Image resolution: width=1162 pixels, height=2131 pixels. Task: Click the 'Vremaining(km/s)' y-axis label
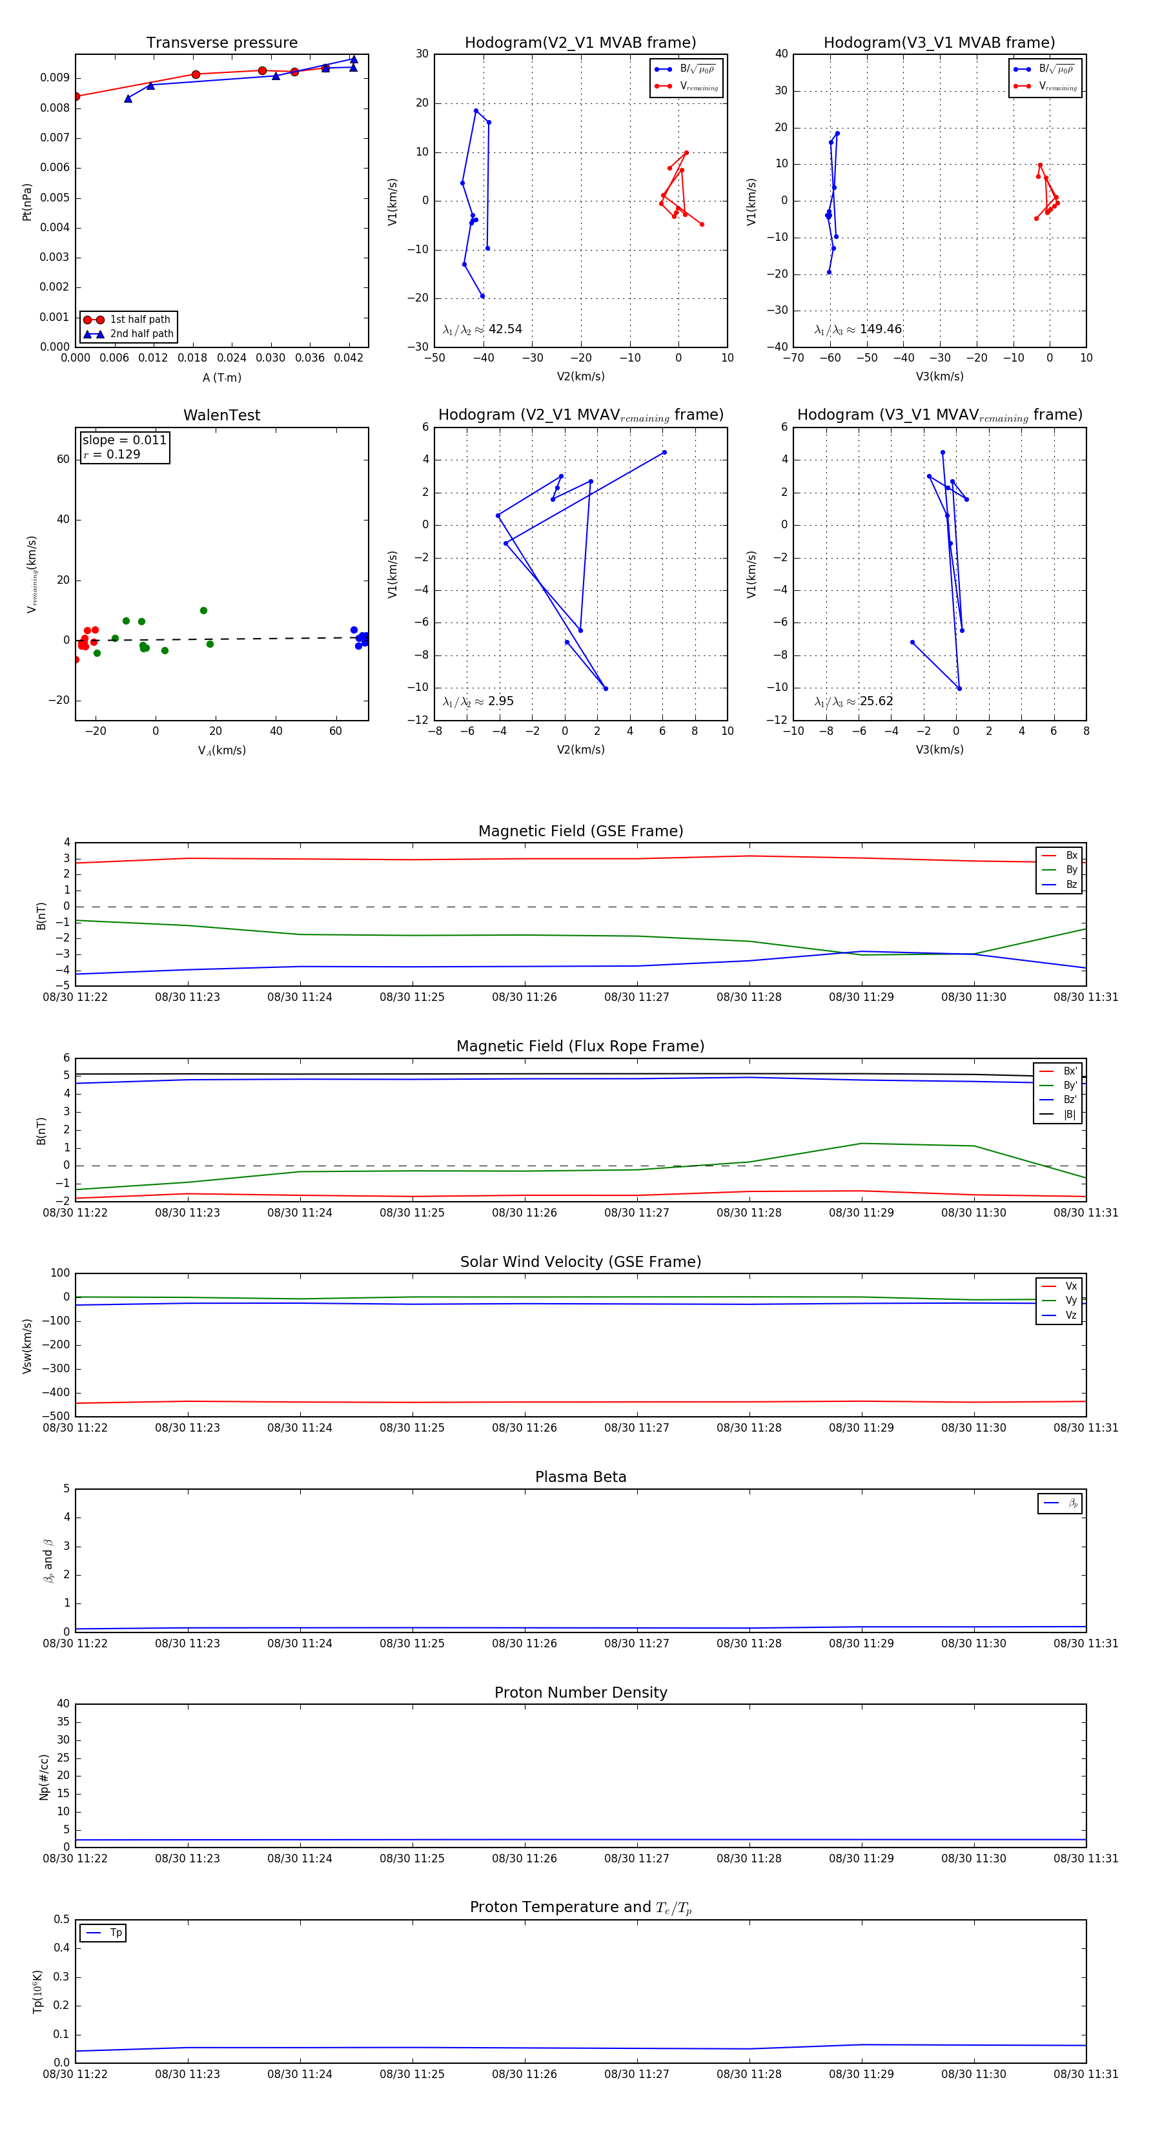tap(32, 574)
